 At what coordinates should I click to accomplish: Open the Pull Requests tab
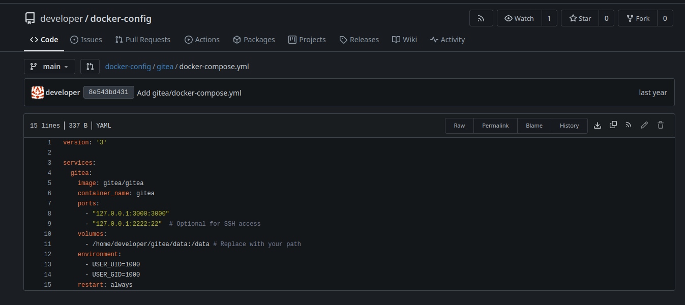point(143,40)
